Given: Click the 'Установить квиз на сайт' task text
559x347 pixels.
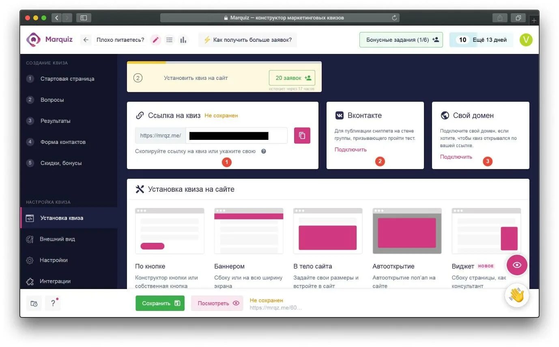Looking at the screenshot, I should (x=196, y=78).
